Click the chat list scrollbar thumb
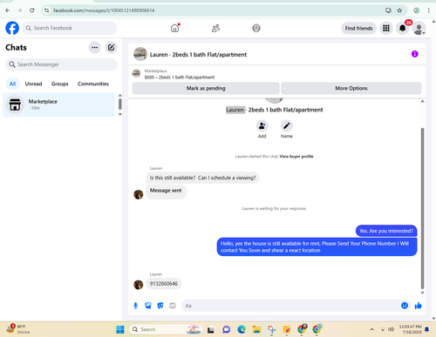Image resolution: width=436 pixels, height=337 pixels. point(120,104)
